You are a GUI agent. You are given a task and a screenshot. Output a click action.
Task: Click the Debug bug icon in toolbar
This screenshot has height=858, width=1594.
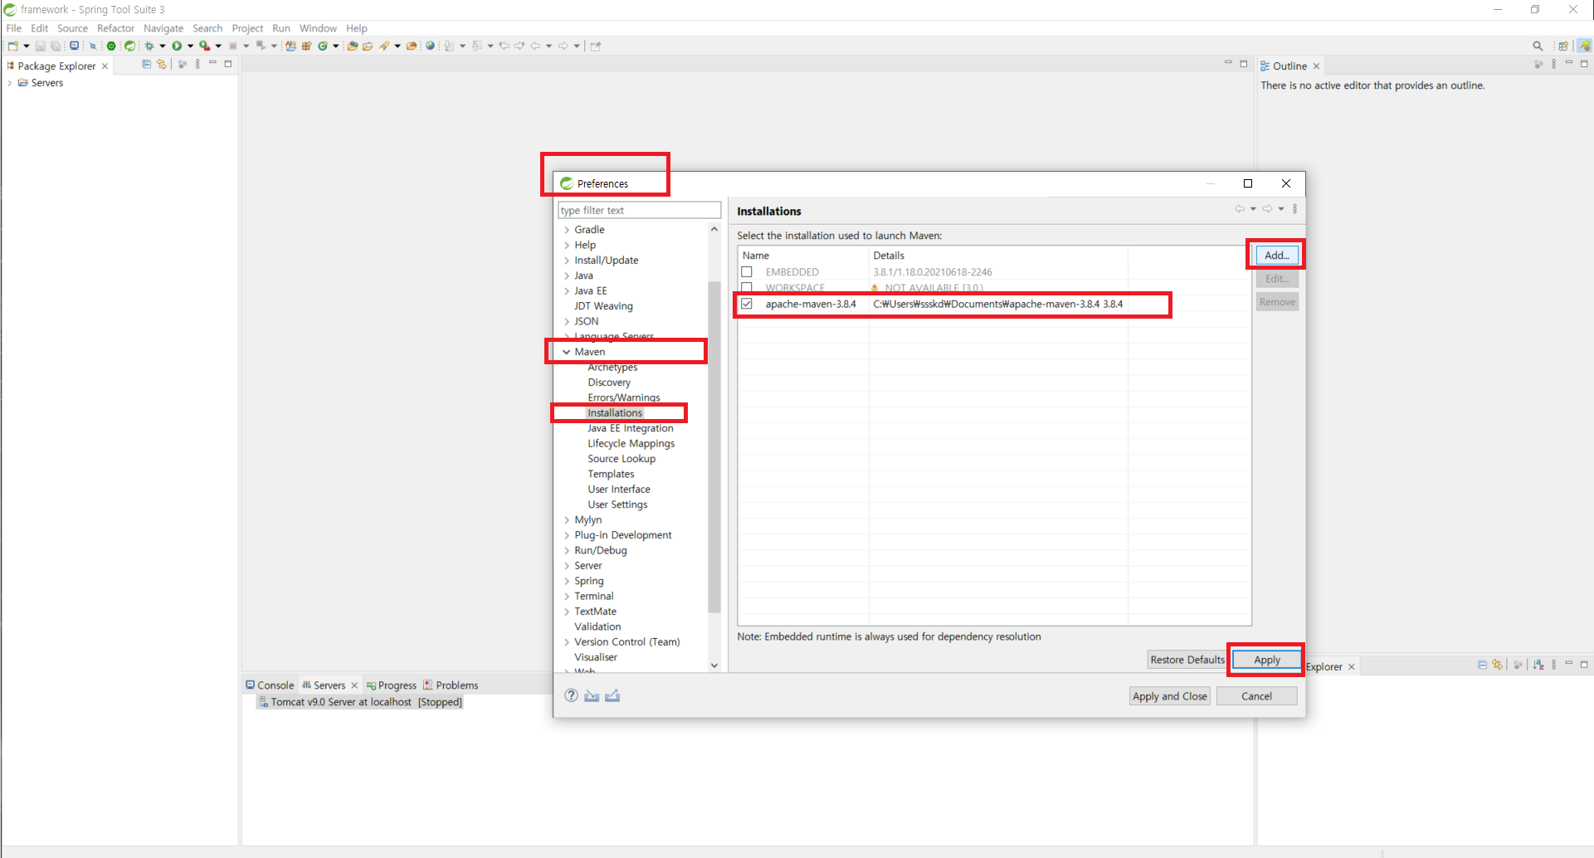[x=149, y=46]
